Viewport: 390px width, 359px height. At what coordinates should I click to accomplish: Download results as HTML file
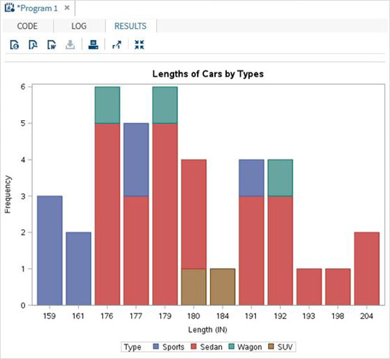tap(14, 45)
